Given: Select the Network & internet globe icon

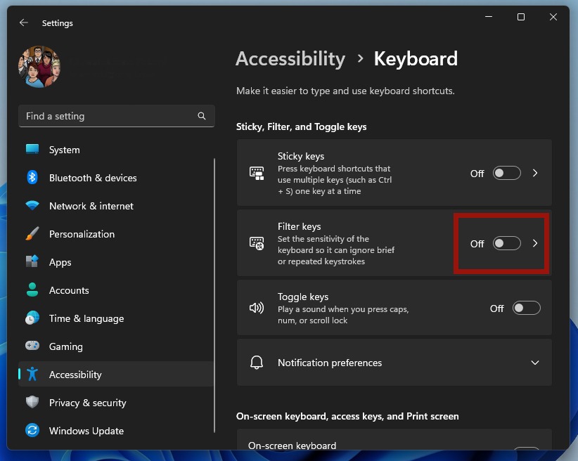Looking at the screenshot, I should tap(32, 206).
